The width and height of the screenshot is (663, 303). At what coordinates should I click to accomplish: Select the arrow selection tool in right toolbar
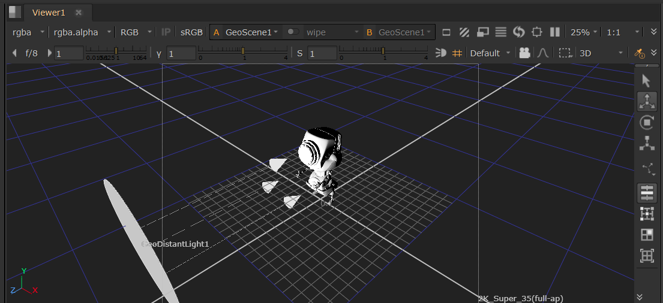[x=646, y=81]
